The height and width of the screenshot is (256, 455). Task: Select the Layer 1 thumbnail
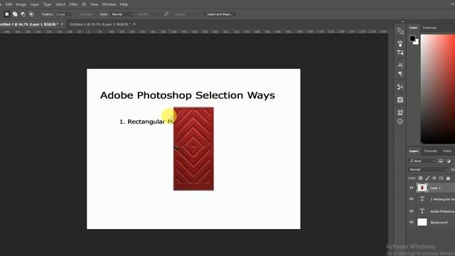tap(422, 188)
